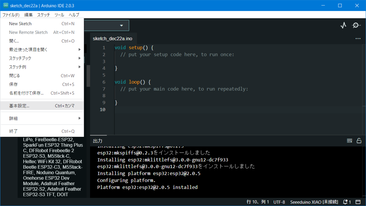Open the editor tab's three-dots menu
The width and height of the screenshot is (366, 206).
358,39
